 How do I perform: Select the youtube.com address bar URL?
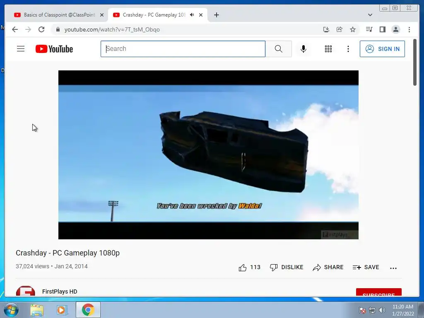pyautogui.click(x=112, y=29)
